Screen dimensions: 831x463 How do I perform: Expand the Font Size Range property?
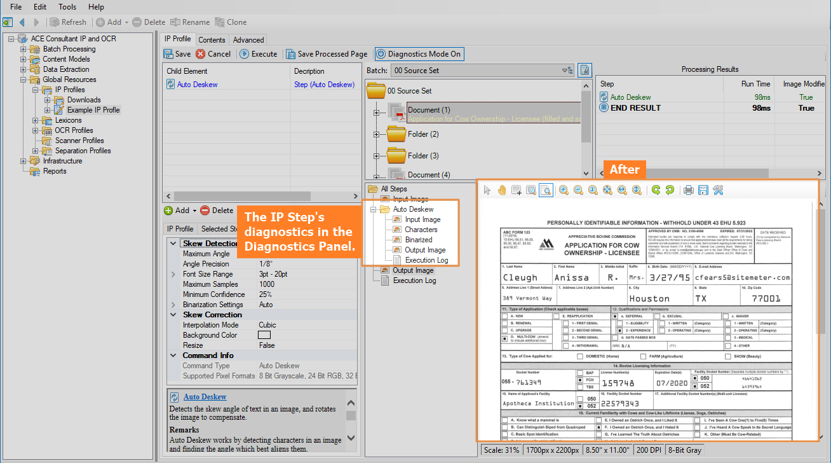[x=173, y=274]
